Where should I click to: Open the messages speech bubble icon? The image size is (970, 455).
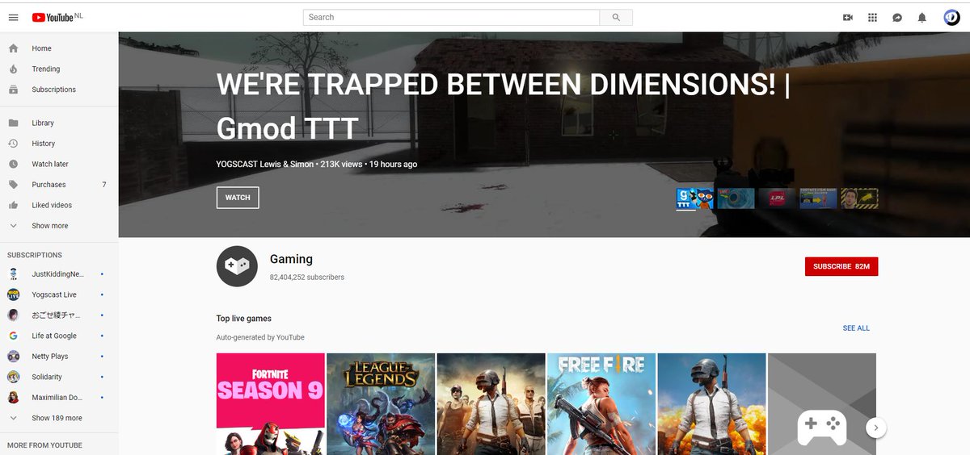[897, 17]
